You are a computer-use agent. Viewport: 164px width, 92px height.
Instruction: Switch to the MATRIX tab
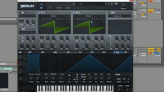coord(59,6)
